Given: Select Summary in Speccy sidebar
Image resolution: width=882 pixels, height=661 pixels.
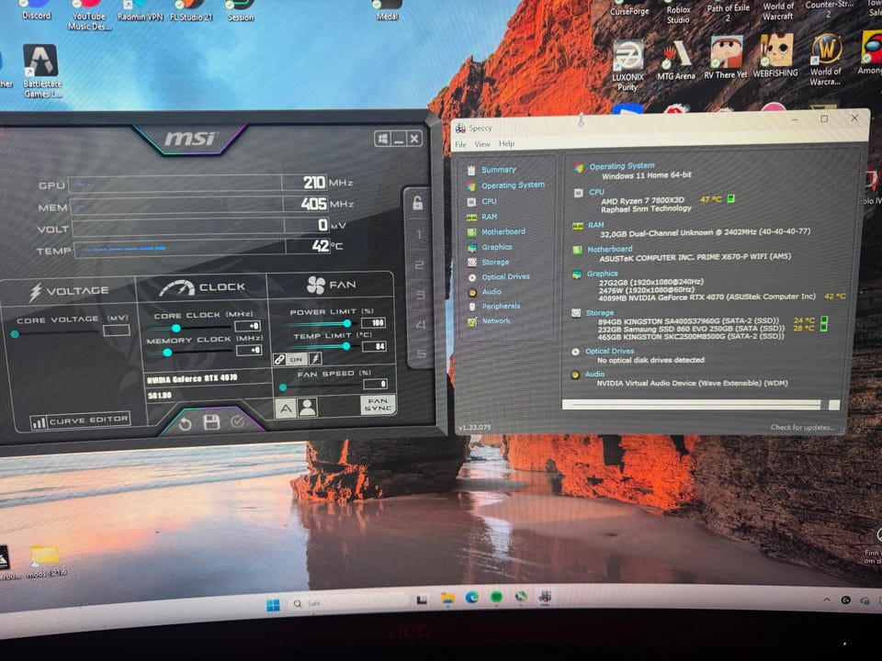Looking at the screenshot, I should coord(498,169).
